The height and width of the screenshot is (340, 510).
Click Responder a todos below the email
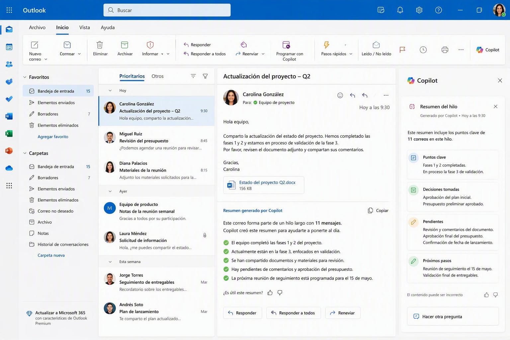[x=294, y=313]
